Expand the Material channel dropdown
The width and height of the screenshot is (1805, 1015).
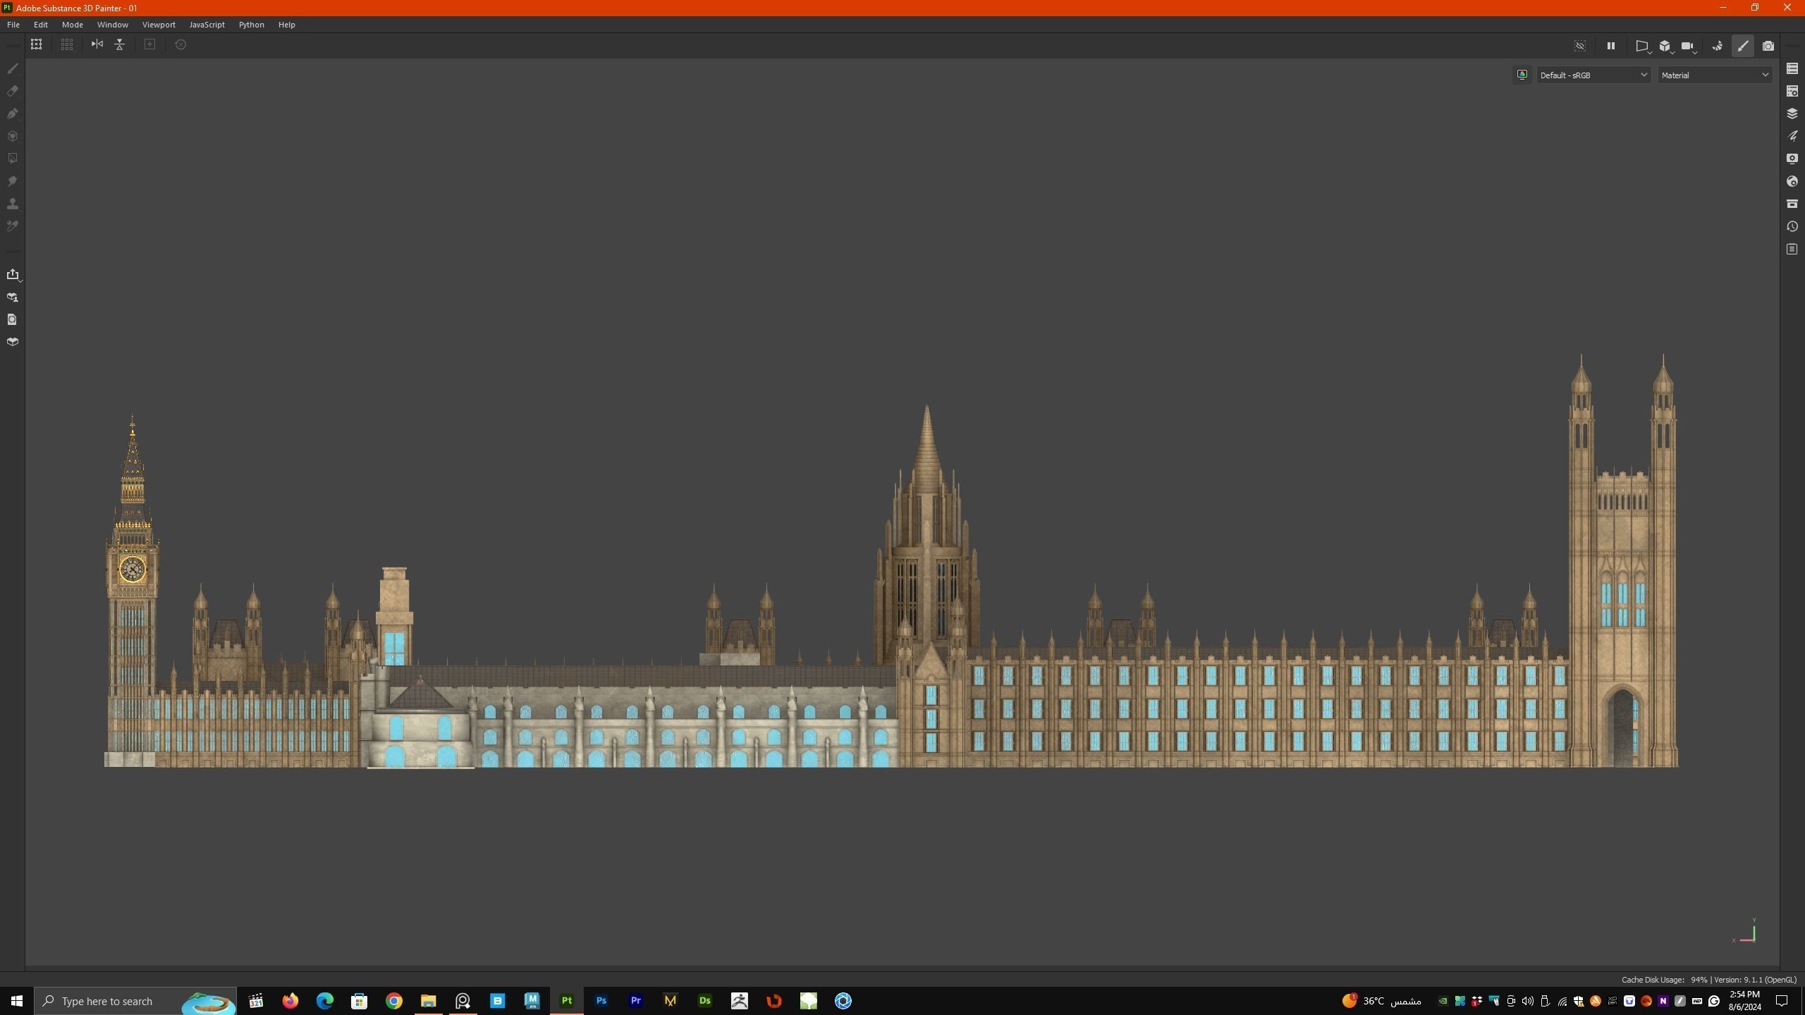point(1715,75)
